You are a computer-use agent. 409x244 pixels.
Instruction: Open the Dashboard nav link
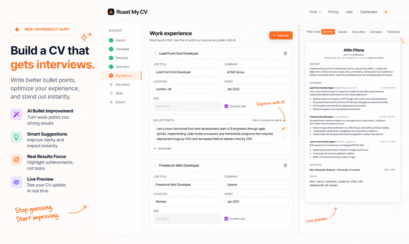(368, 12)
